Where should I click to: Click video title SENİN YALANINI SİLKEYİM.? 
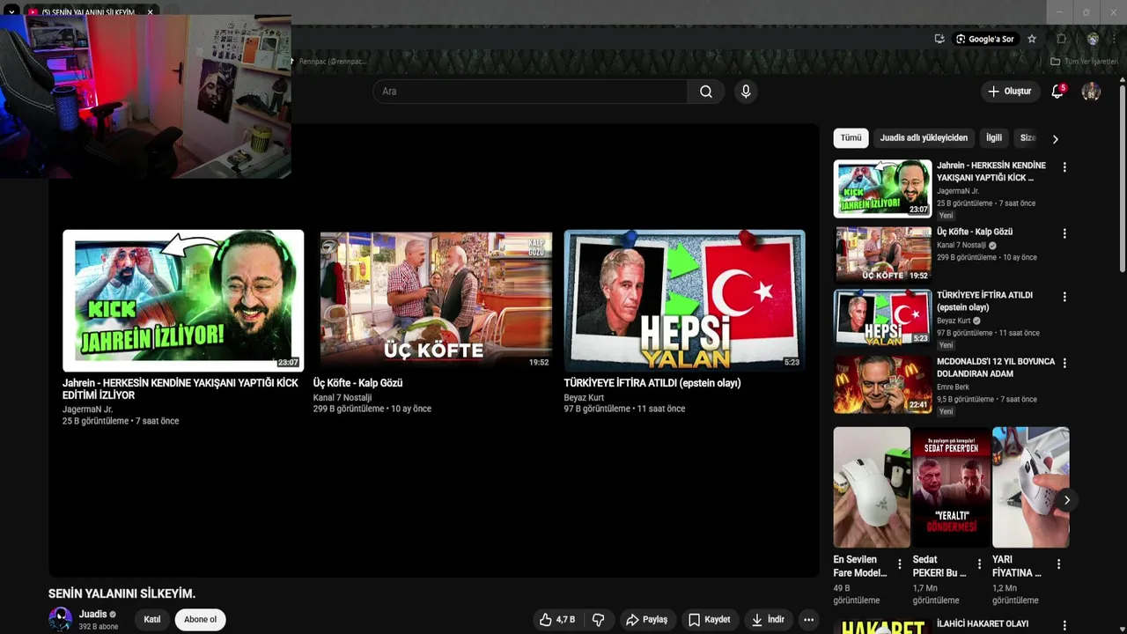point(122,593)
